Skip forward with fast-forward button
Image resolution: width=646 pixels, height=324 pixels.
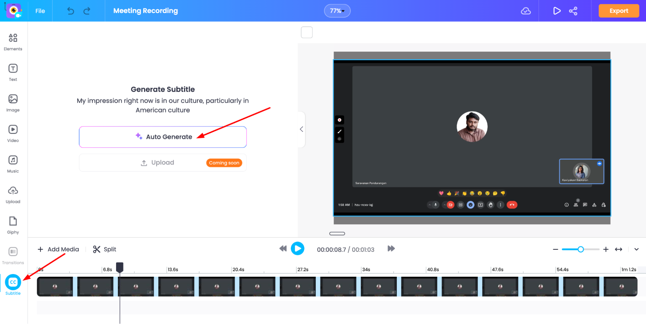pos(391,248)
